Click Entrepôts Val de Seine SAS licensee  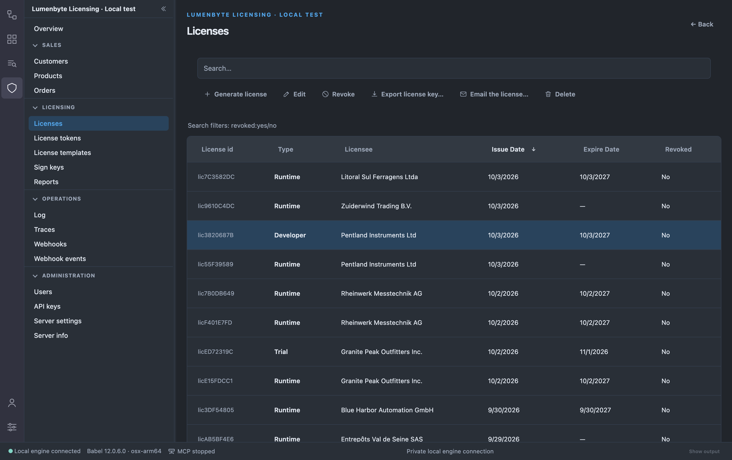[x=382, y=439]
